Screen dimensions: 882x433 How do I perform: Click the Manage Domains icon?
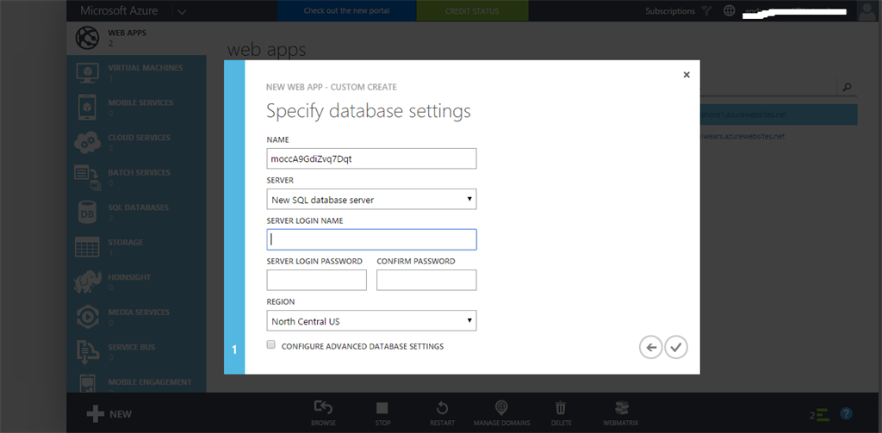[501, 408]
